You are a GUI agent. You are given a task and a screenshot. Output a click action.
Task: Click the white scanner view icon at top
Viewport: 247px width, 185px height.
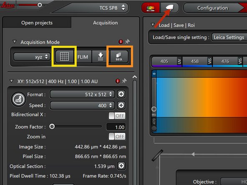tap(169, 8)
